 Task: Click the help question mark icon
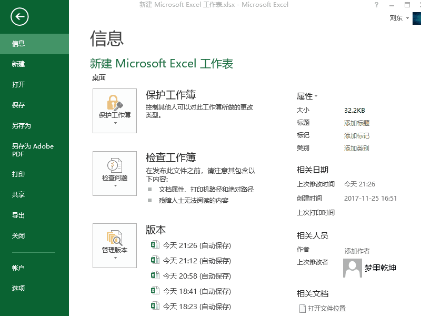click(x=376, y=5)
